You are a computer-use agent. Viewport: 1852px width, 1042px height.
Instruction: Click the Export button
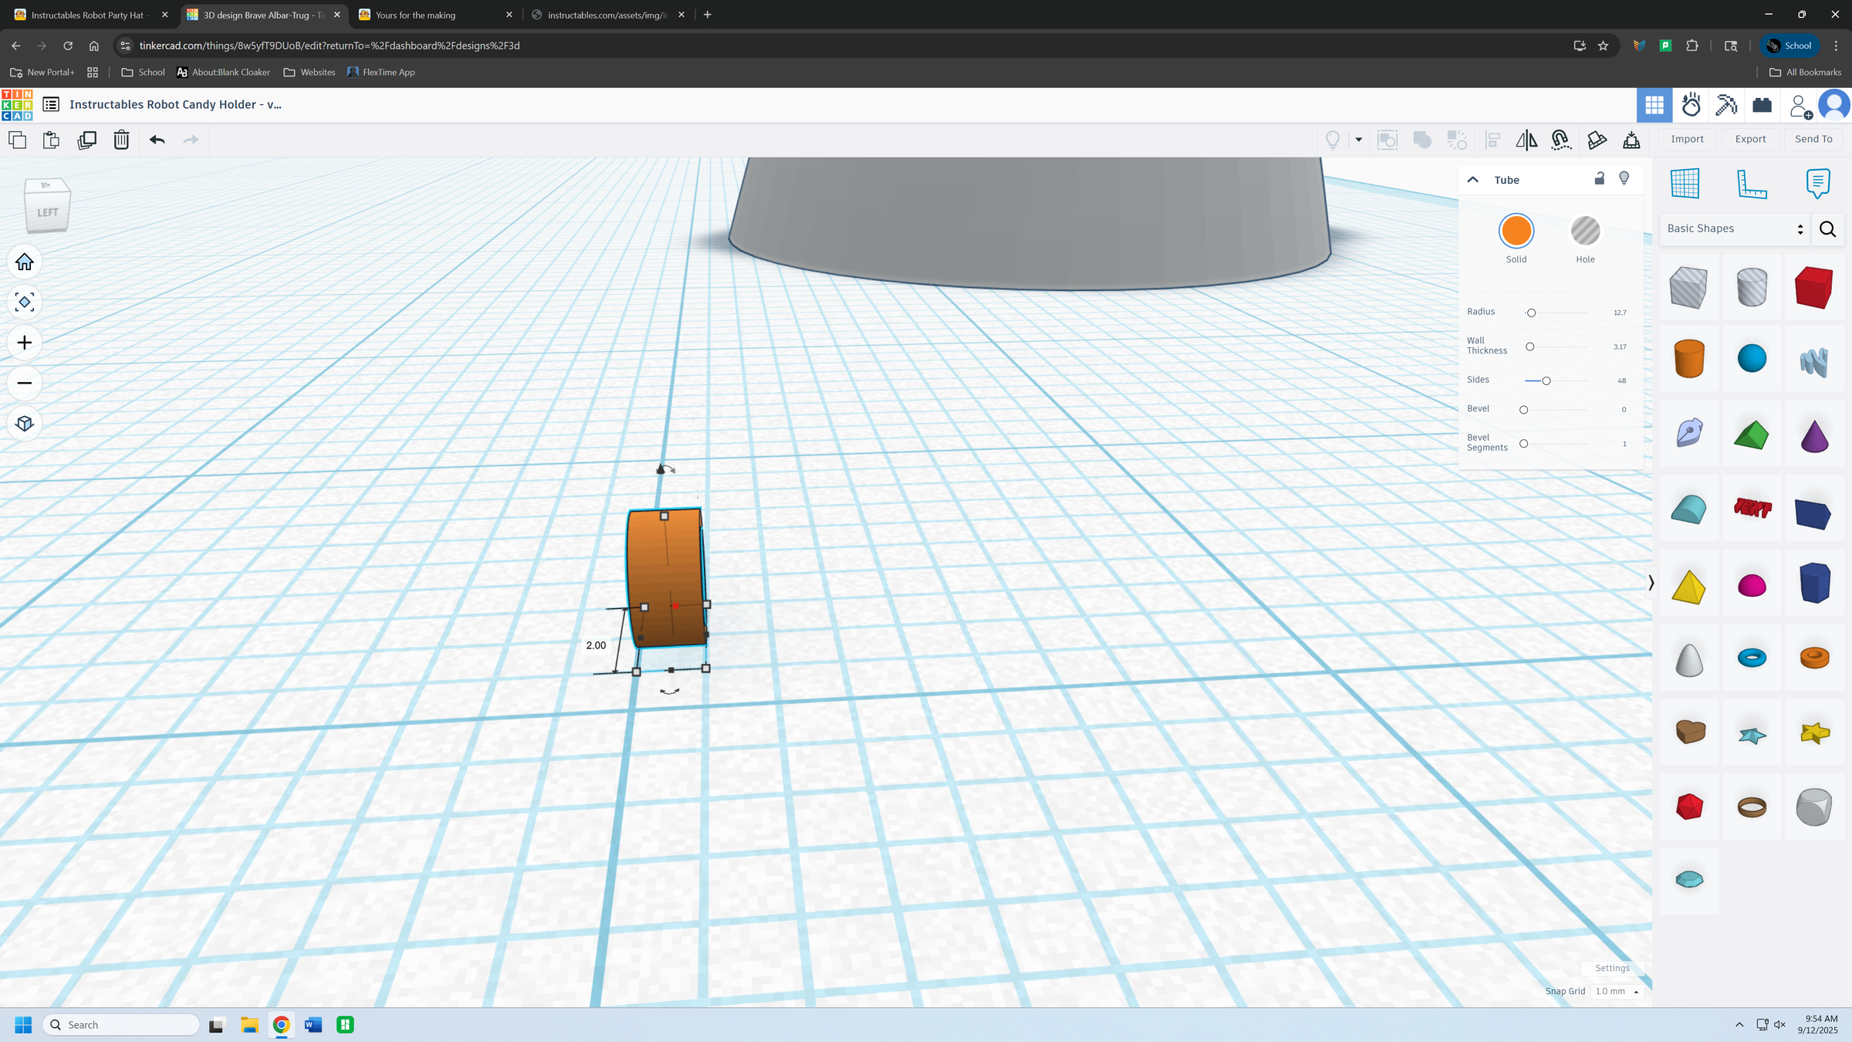point(1750,139)
